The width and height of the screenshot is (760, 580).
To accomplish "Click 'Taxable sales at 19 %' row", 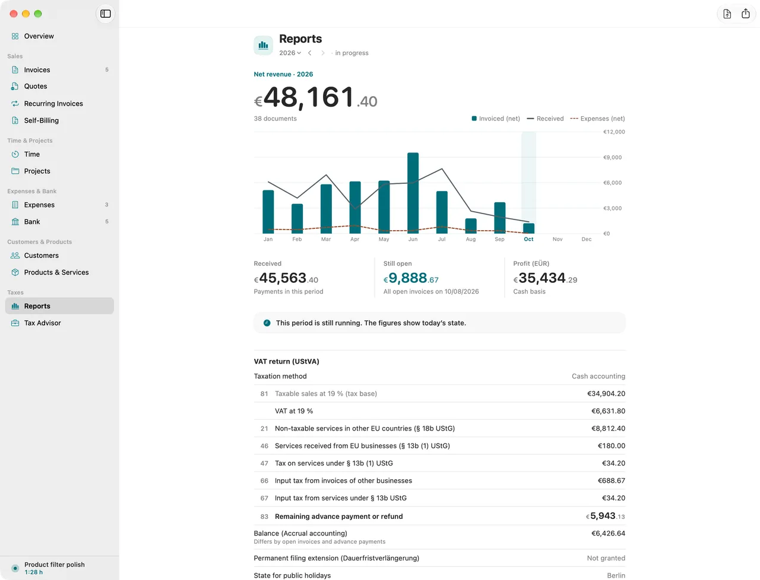I will [439, 394].
